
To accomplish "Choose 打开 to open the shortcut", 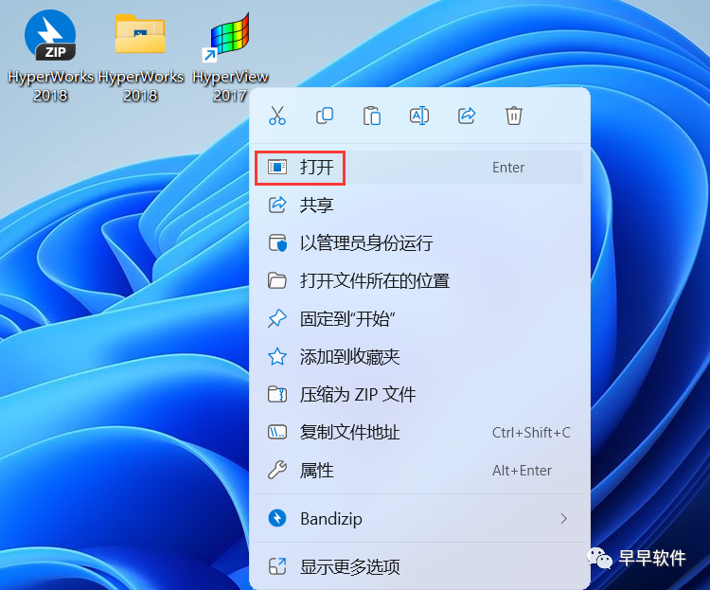I will pos(317,168).
